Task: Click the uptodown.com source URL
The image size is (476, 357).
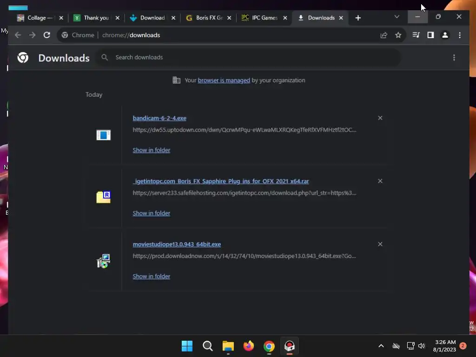Action: pos(245,130)
